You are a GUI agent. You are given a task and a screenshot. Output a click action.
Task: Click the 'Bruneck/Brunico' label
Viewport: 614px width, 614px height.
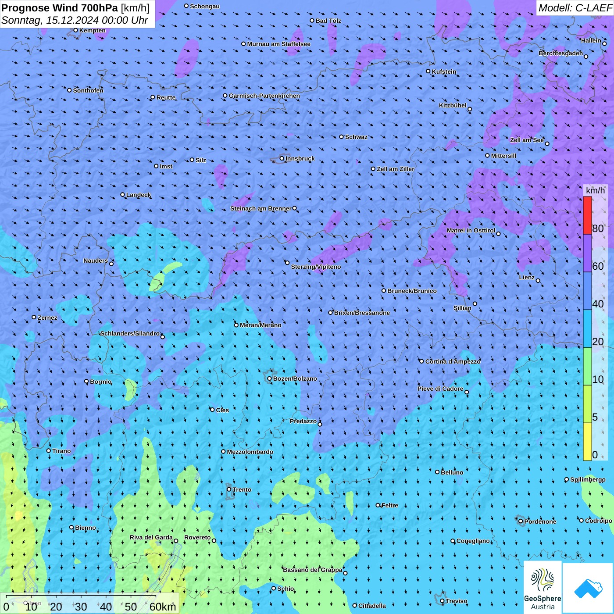[412, 291]
